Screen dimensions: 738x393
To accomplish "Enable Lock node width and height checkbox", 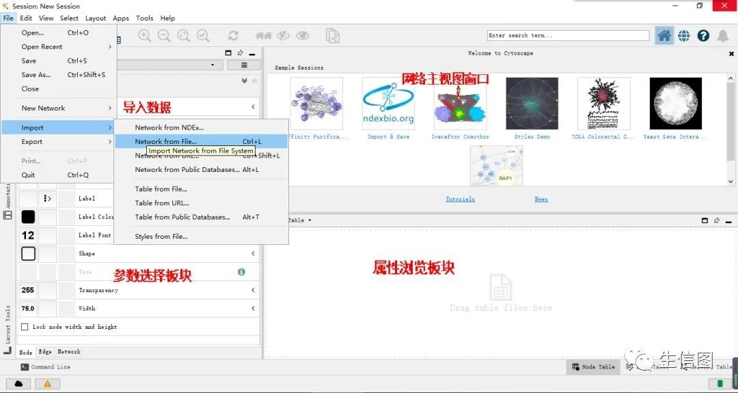I will click(x=25, y=327).
